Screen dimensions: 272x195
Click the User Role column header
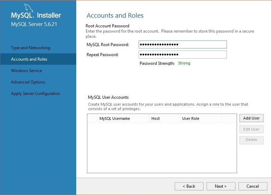(x=201, y=118)
